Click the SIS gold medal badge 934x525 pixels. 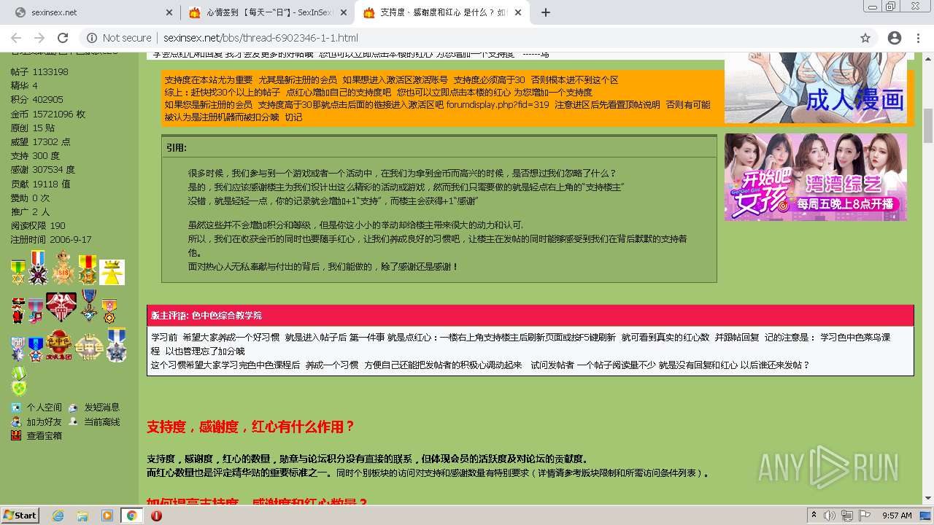click(x=63, y=268)
